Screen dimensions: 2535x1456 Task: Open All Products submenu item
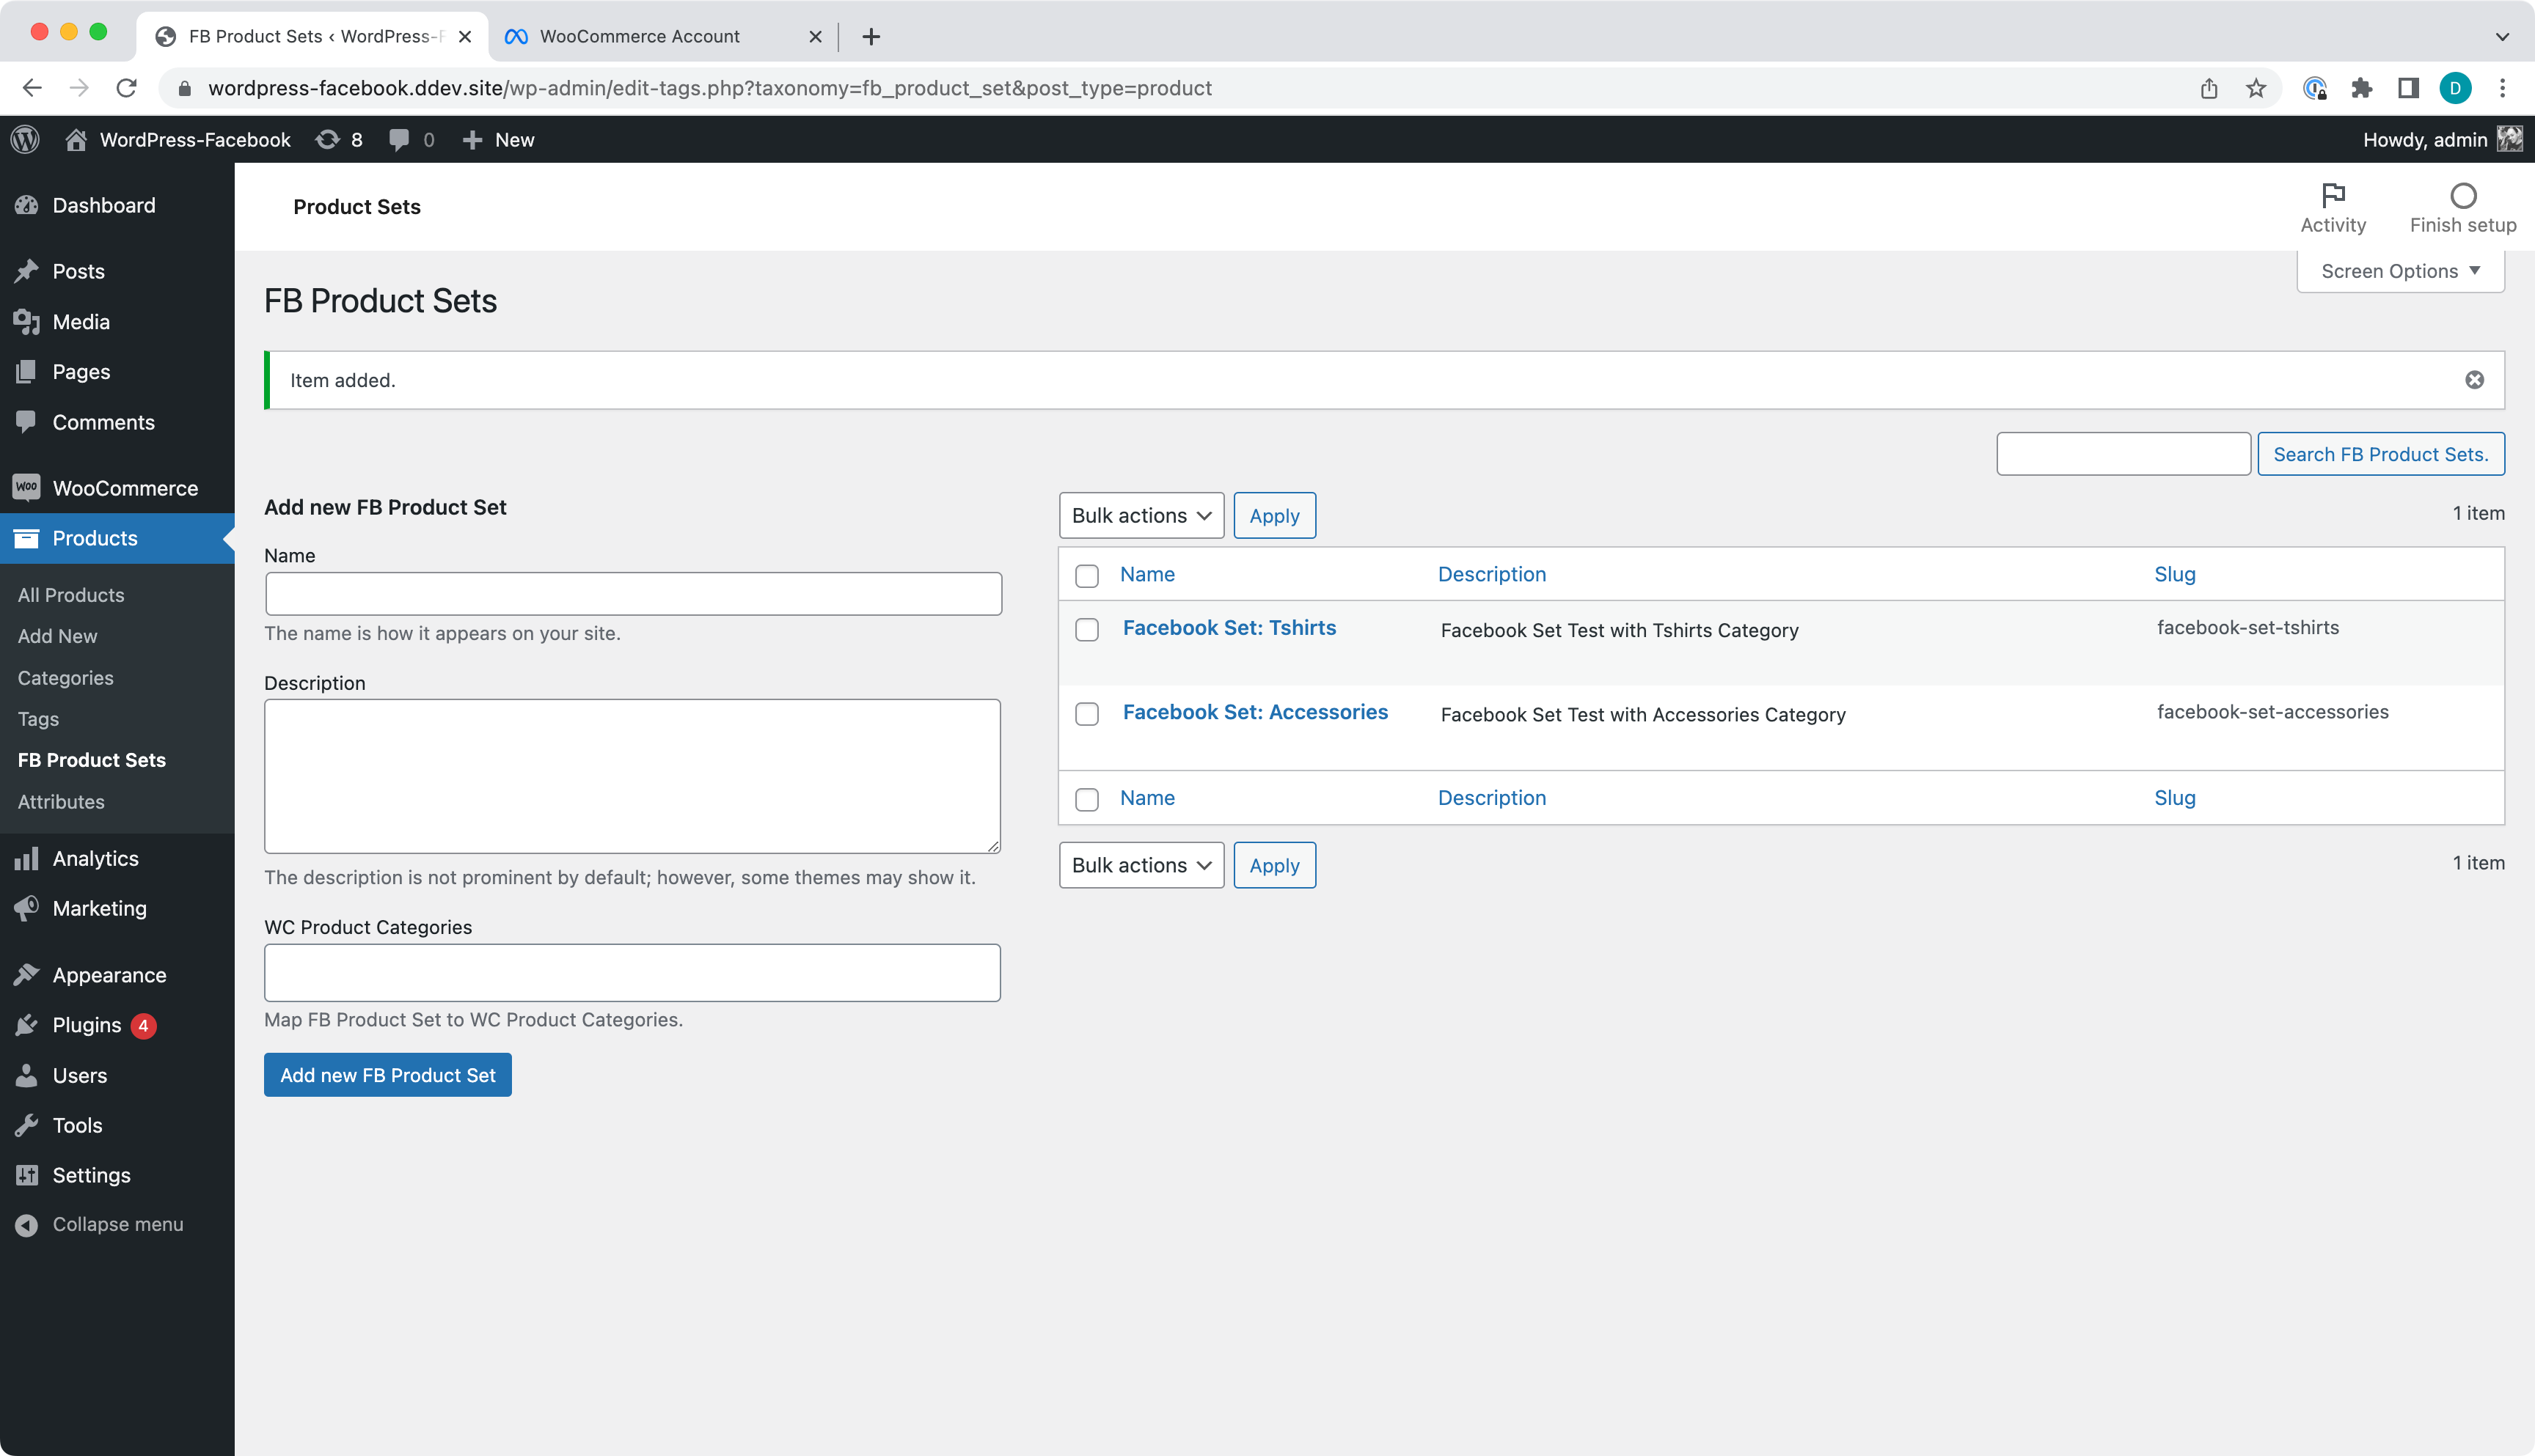71,595
